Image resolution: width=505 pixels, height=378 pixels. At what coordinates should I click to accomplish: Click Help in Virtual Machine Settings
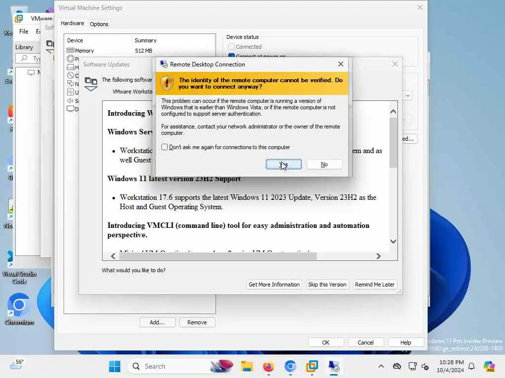pos(406,343)
